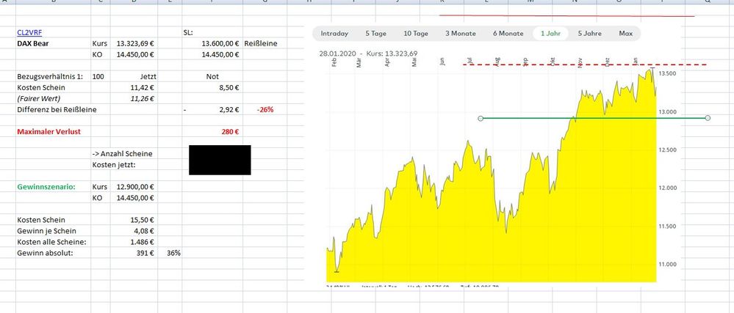Select the active 1 Jahr tab

[x=552, y=33]
